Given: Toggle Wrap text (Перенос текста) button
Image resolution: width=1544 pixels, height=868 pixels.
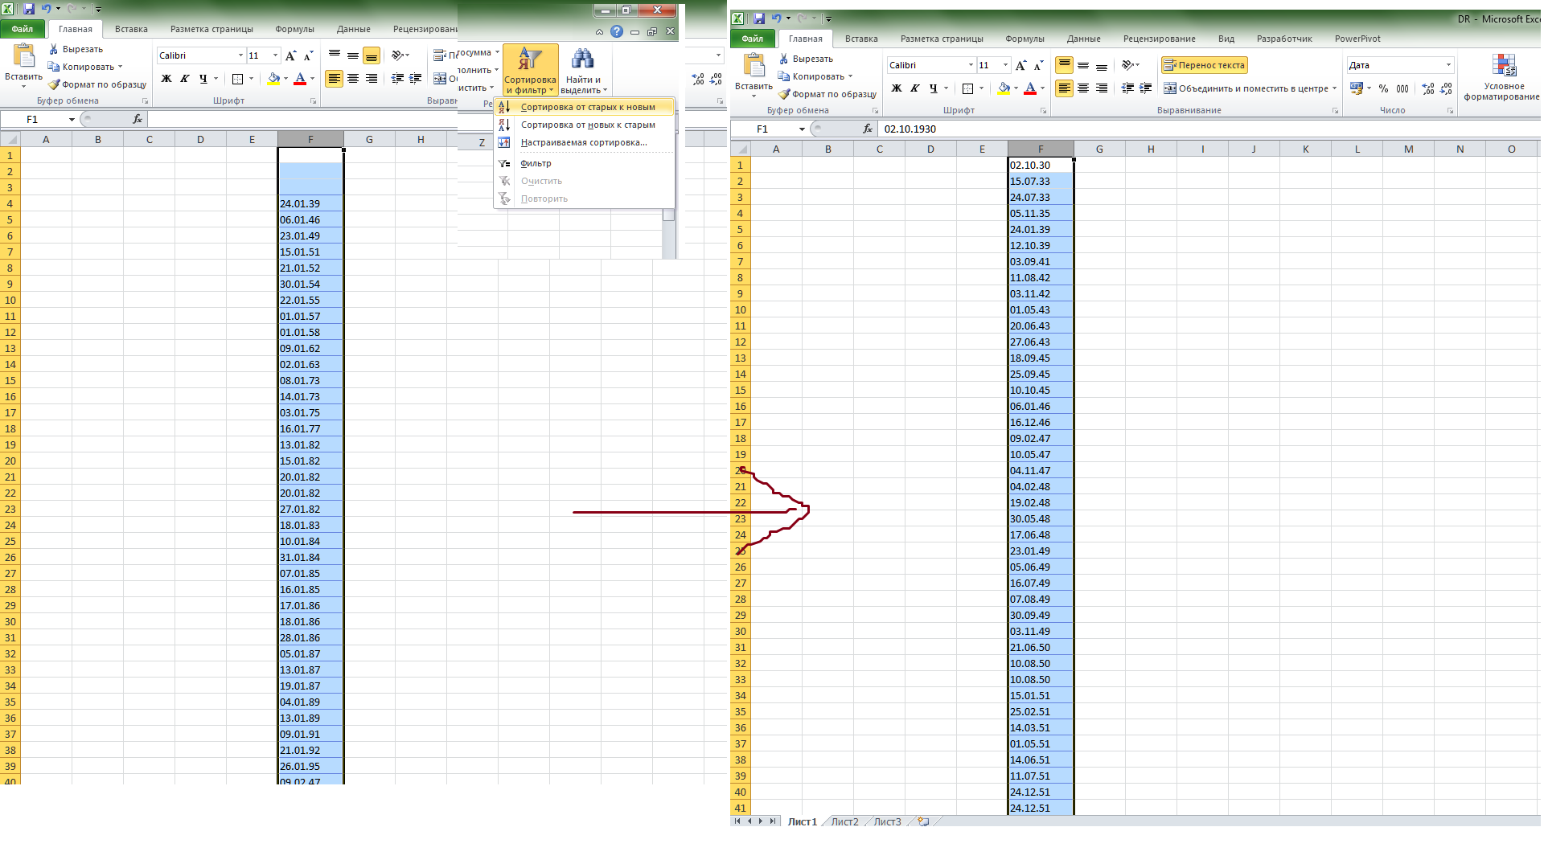Looking at the screenshot, I should 1205,65.
